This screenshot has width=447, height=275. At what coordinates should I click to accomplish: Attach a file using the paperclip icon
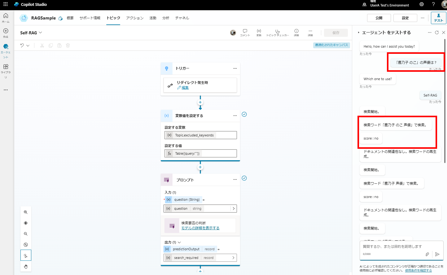(427, 254)
